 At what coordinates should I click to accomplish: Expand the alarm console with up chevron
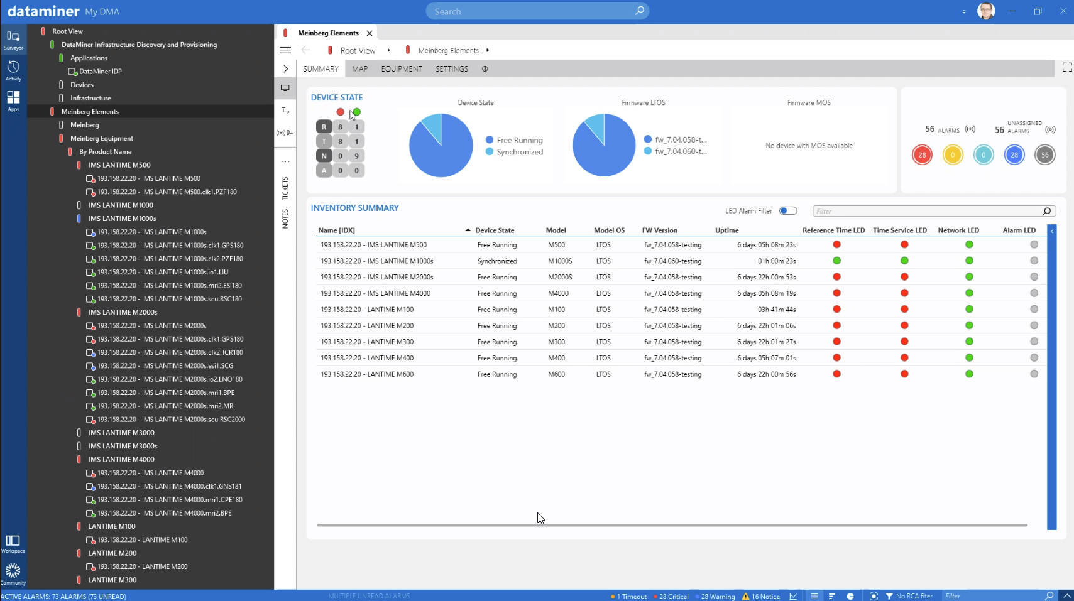(1067, 596)
